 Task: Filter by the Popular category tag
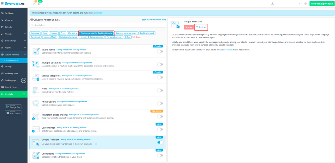[x=54, y=33]
